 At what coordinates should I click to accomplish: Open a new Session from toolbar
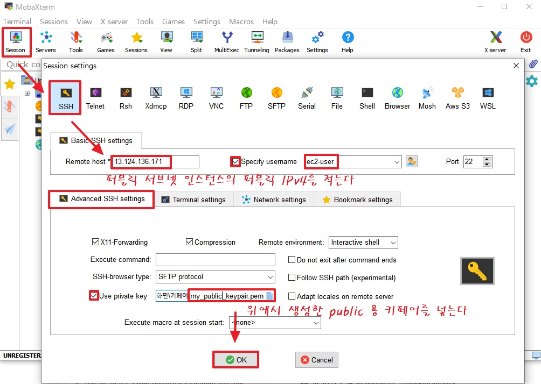coord(16,42)
